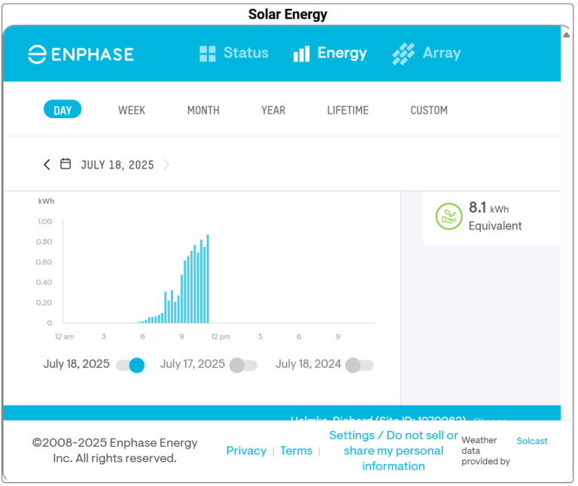This screenshot has width=578, height=486.
Task: Switch to the Energy tab
Action: (330, 53)
